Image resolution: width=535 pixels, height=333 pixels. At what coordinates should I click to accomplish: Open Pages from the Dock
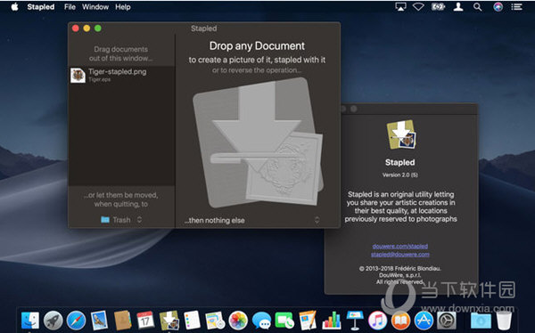(x=308, y=321)
